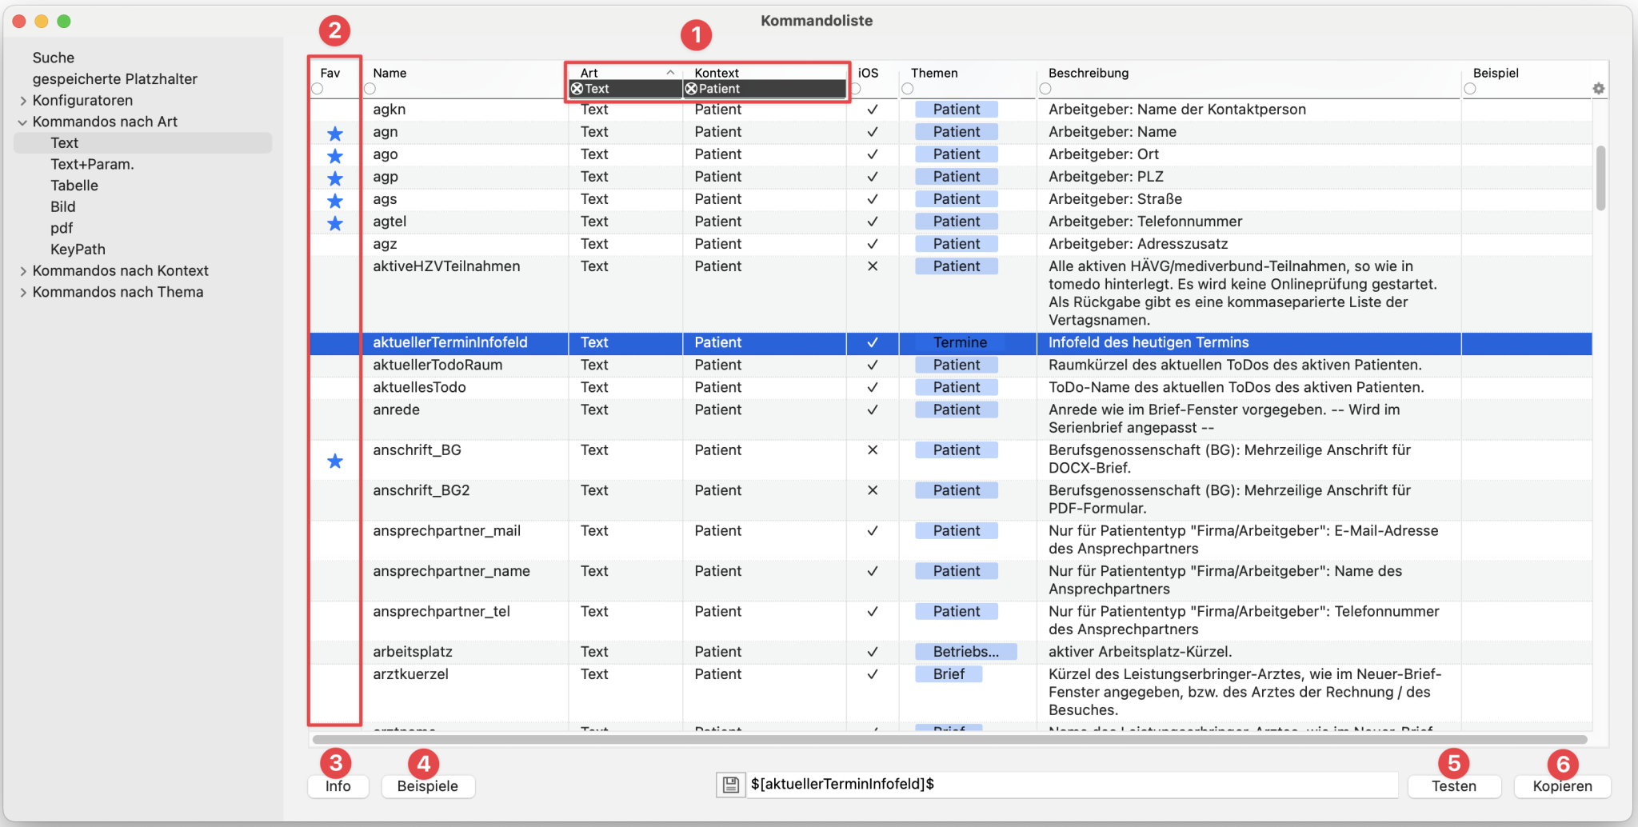Expand the Konfiguratoren tree node
Screen dimensions: 1638x827
click(x=23, y=101)
